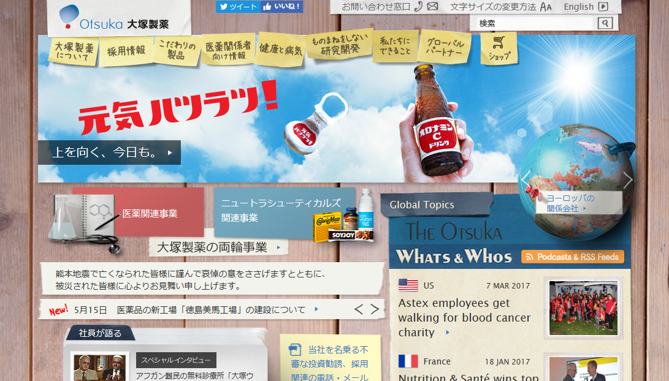Screen dimensions: 669x381
Task: Show previous globe region arrow
Action: (x=526, y=179)
